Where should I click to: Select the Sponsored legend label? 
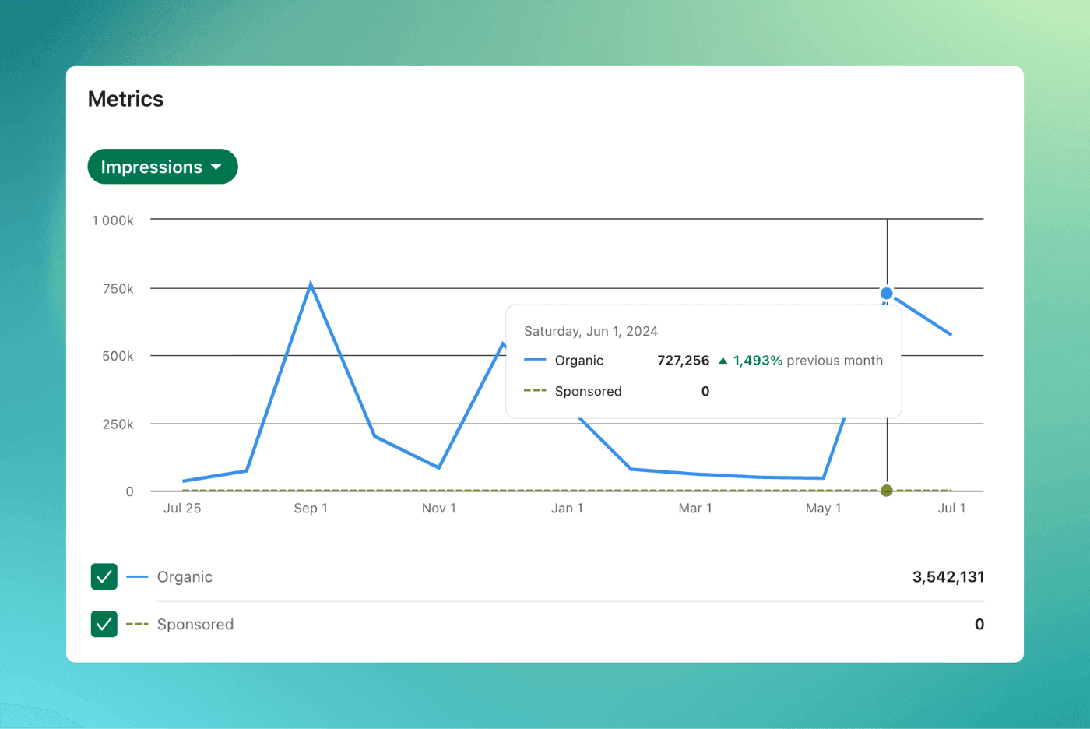point(195,624)
